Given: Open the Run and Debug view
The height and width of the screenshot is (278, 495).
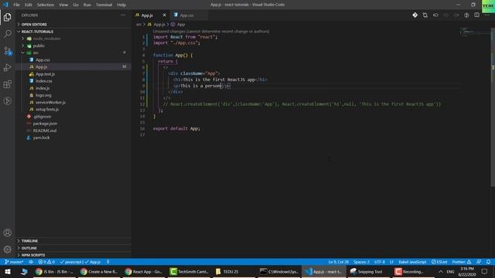Looking at the screenshot, I should pos(7,67).
